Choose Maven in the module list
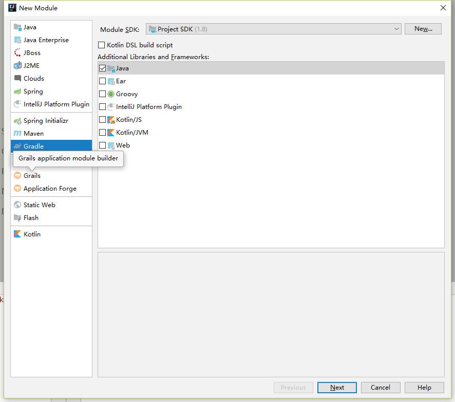Screen dimensions: 455x402 tap(51, 133)
